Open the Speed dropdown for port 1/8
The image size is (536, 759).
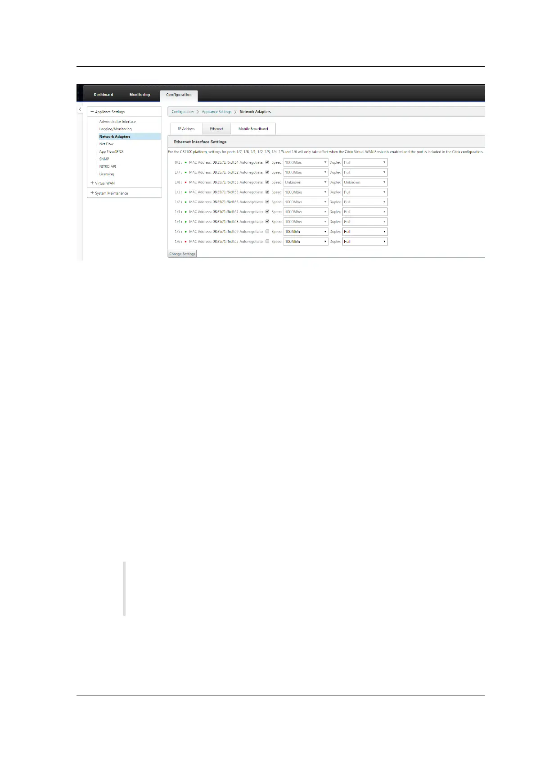(306, 182)
